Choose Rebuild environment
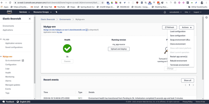 click(179, 61)
